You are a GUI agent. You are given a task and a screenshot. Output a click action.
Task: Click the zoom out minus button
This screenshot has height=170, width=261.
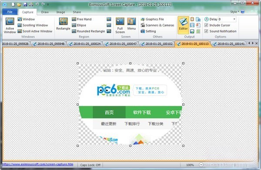click(201, 165)
